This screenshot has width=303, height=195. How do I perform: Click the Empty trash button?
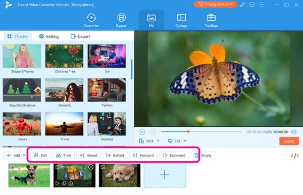click(203, 156)
